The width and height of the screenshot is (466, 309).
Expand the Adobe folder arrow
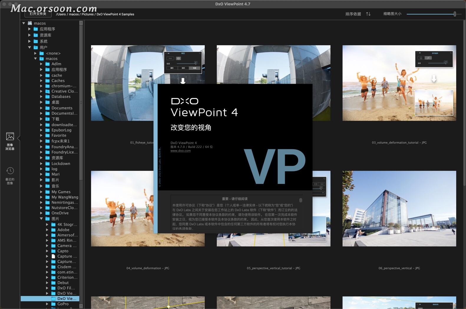[x=47, y=230]
